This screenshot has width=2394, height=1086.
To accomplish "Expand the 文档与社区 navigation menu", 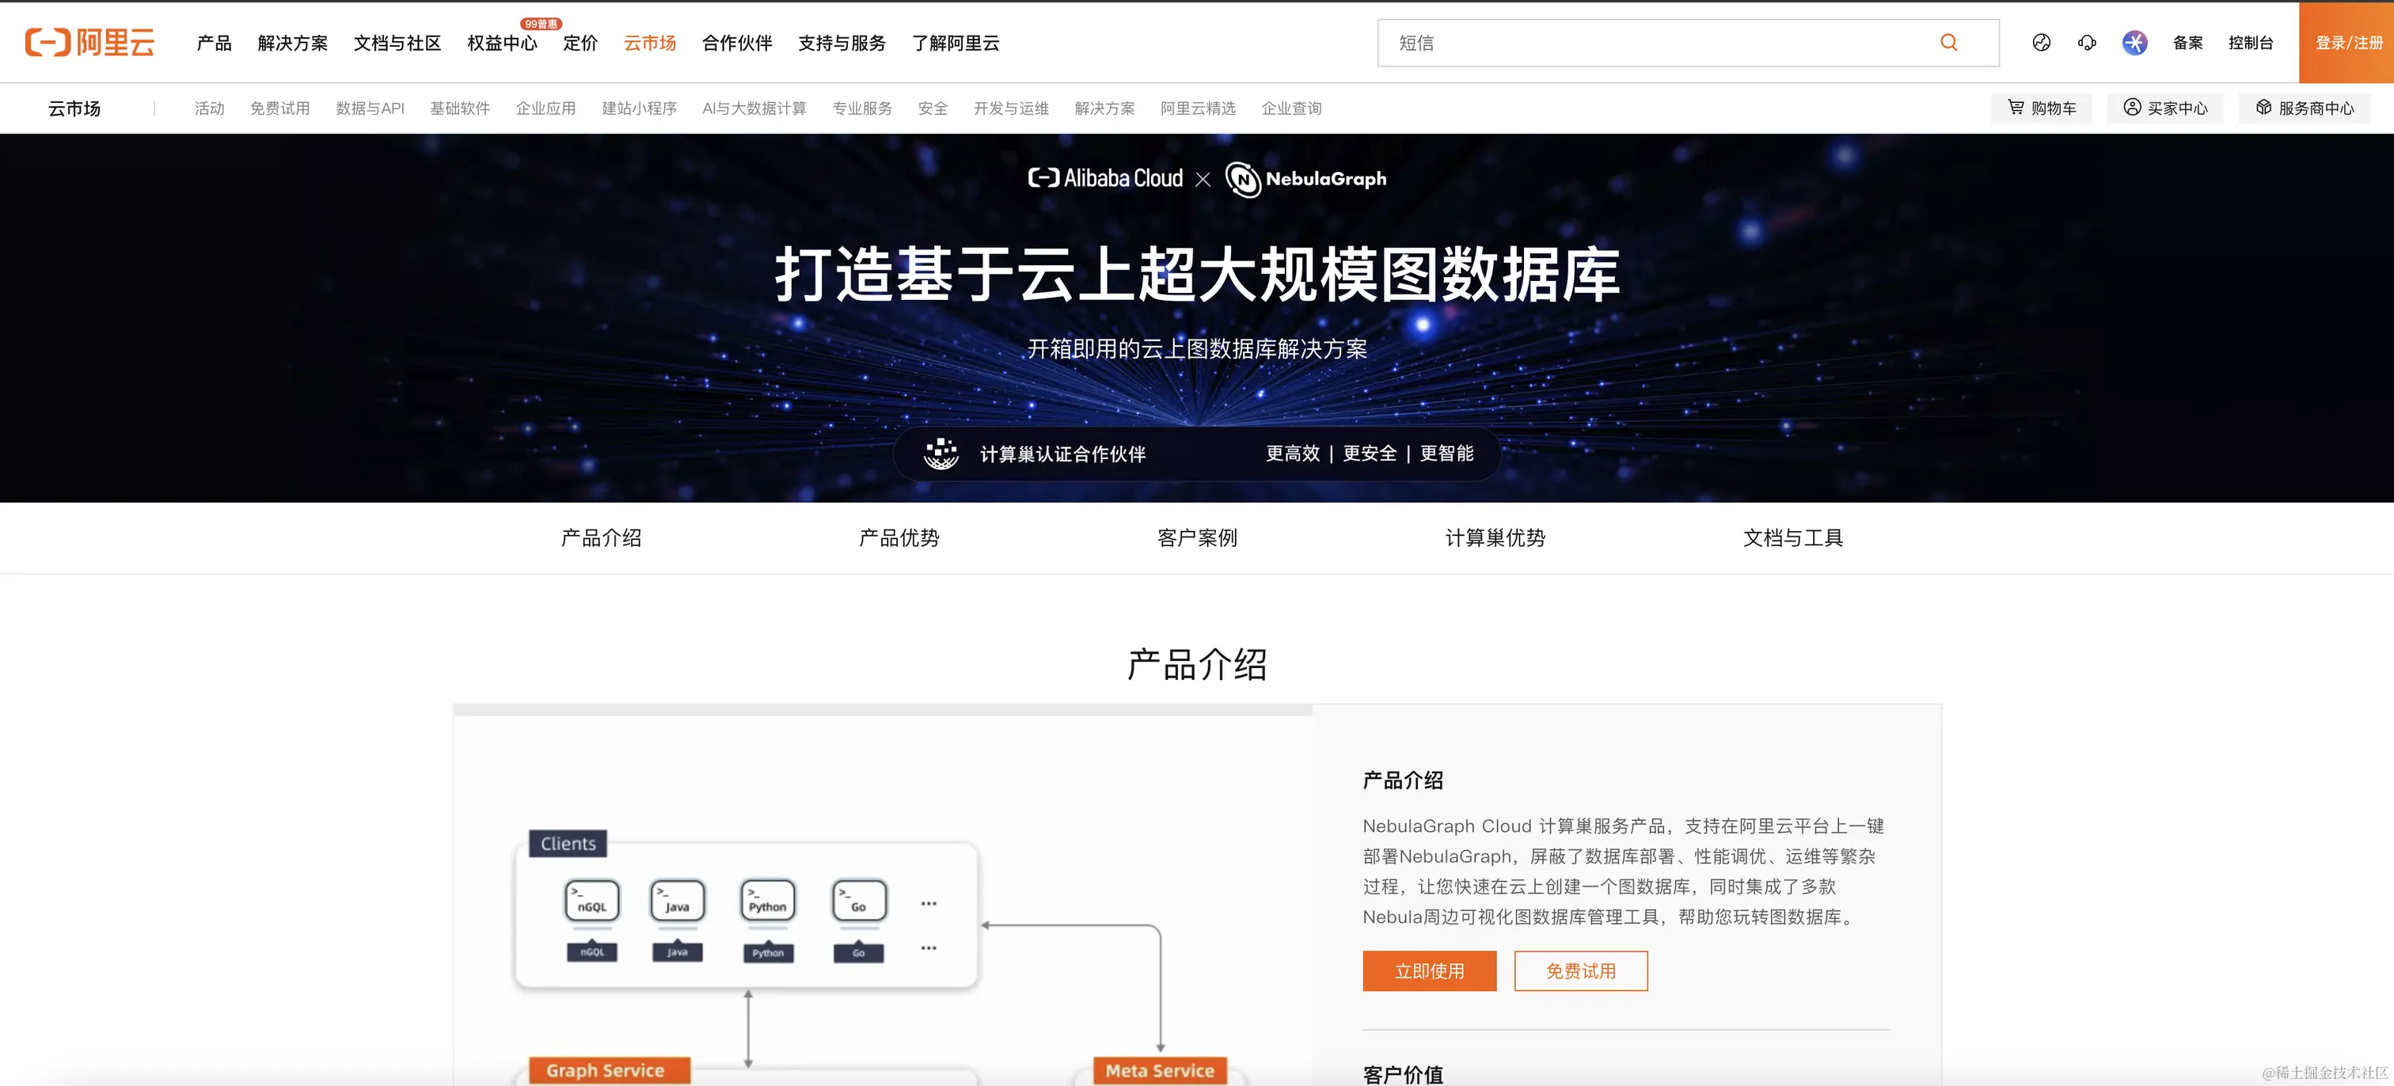I will click(x=397, y=43).
